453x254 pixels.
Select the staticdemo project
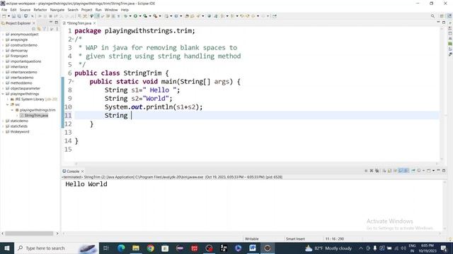19,121
